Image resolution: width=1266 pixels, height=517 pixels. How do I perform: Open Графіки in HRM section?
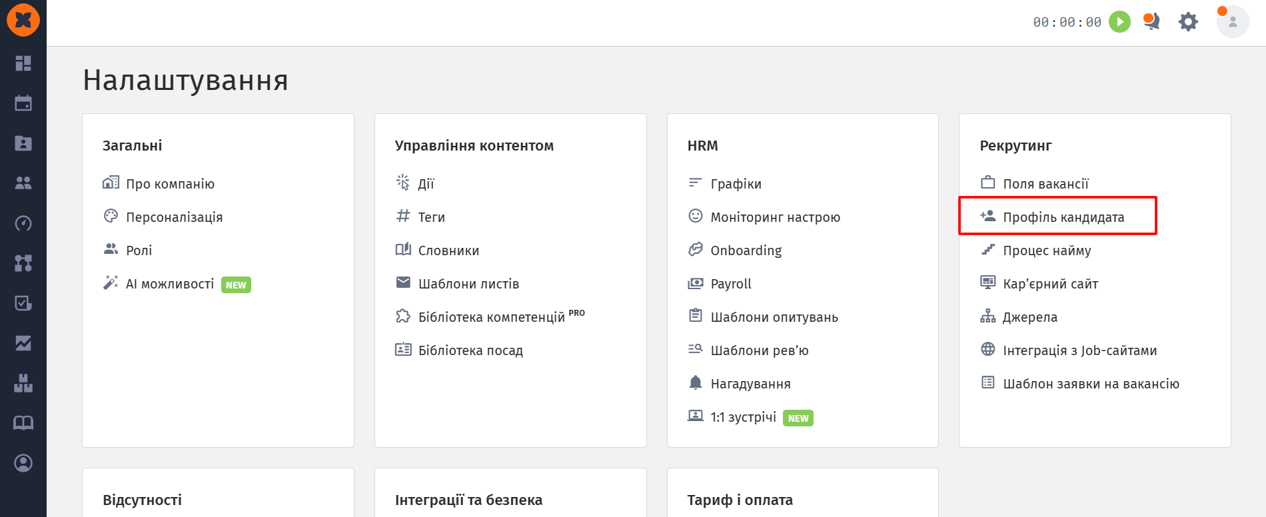click(x=724, y=183)
